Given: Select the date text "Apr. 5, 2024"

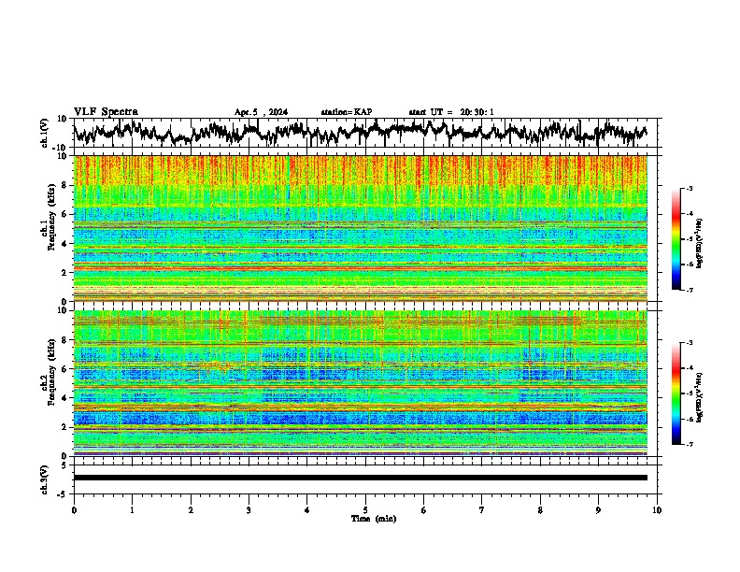Looking at the screenshot, I should [261, 112].
